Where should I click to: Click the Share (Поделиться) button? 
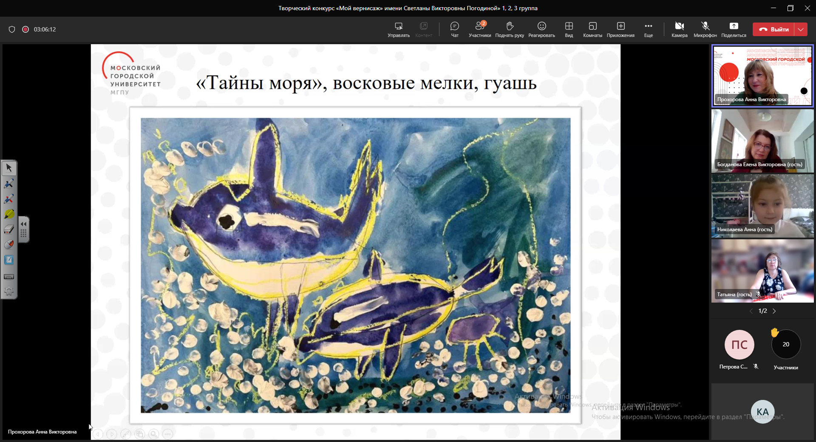[x=734, y=29]
